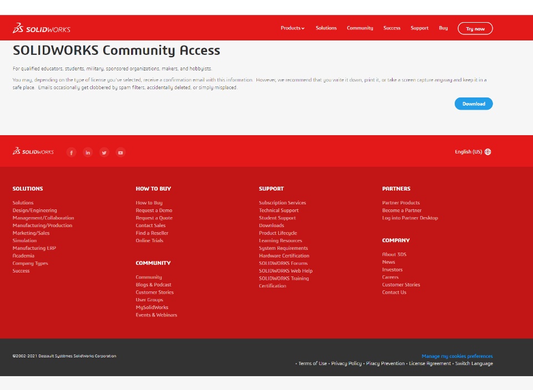The height and width of the screenshot is (390, 533).
Task: Open the Contact Sales link
Action: (150, 225)
